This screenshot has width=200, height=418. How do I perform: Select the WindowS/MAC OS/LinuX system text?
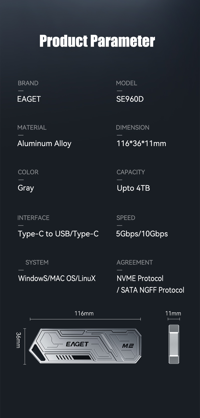pos(57,278)
